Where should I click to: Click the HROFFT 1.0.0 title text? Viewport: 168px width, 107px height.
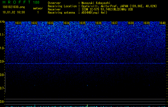(21, 2)
